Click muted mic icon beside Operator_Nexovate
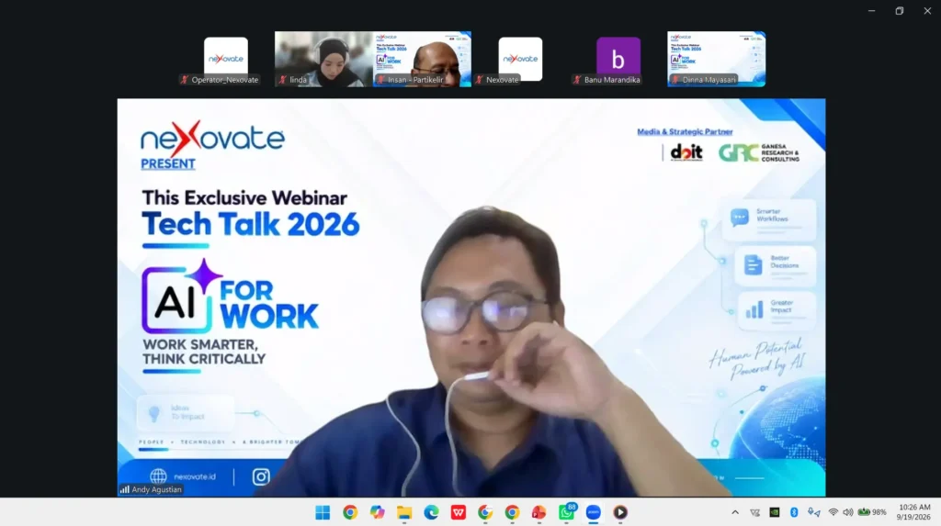The width and height of the screenshot is (941, 526). click(x=185, y=80)
